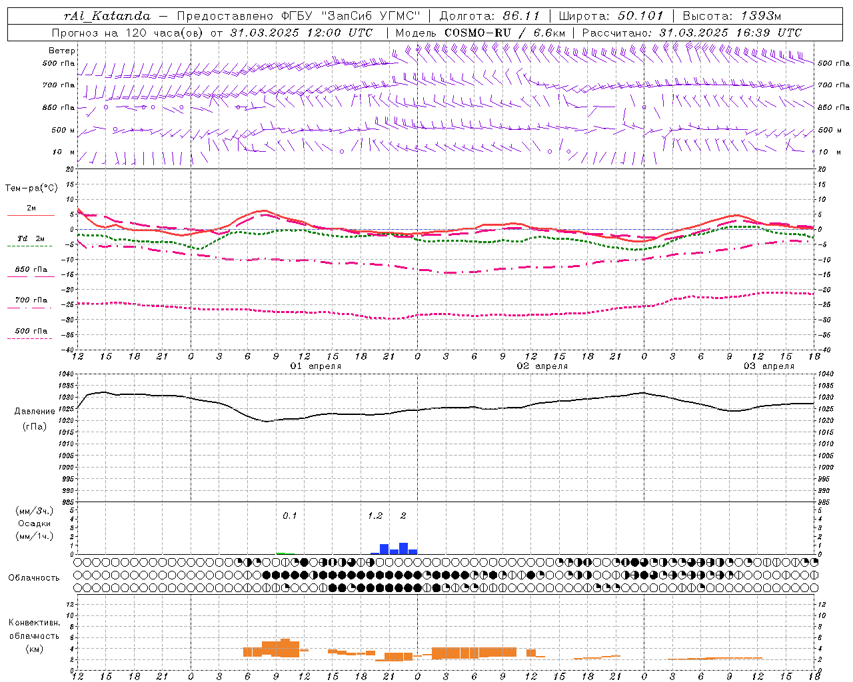Click the tallest blue precipitation bar
Image resolution: width=853 pixels, height=682 pixels.
[403, 548]
